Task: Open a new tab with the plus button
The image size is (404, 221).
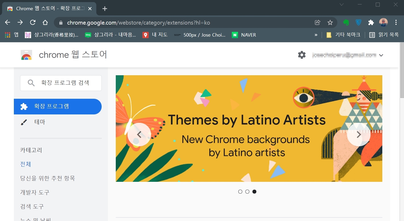Action: 105,9
